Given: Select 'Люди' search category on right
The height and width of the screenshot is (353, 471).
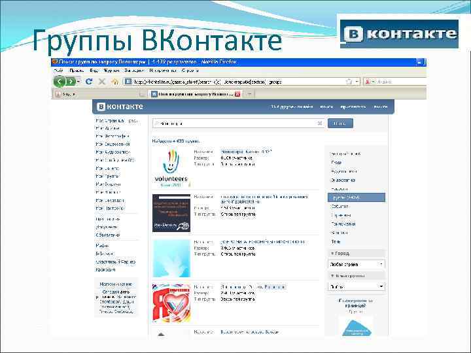Looking at the screenshot, I should tap(336, 162).
